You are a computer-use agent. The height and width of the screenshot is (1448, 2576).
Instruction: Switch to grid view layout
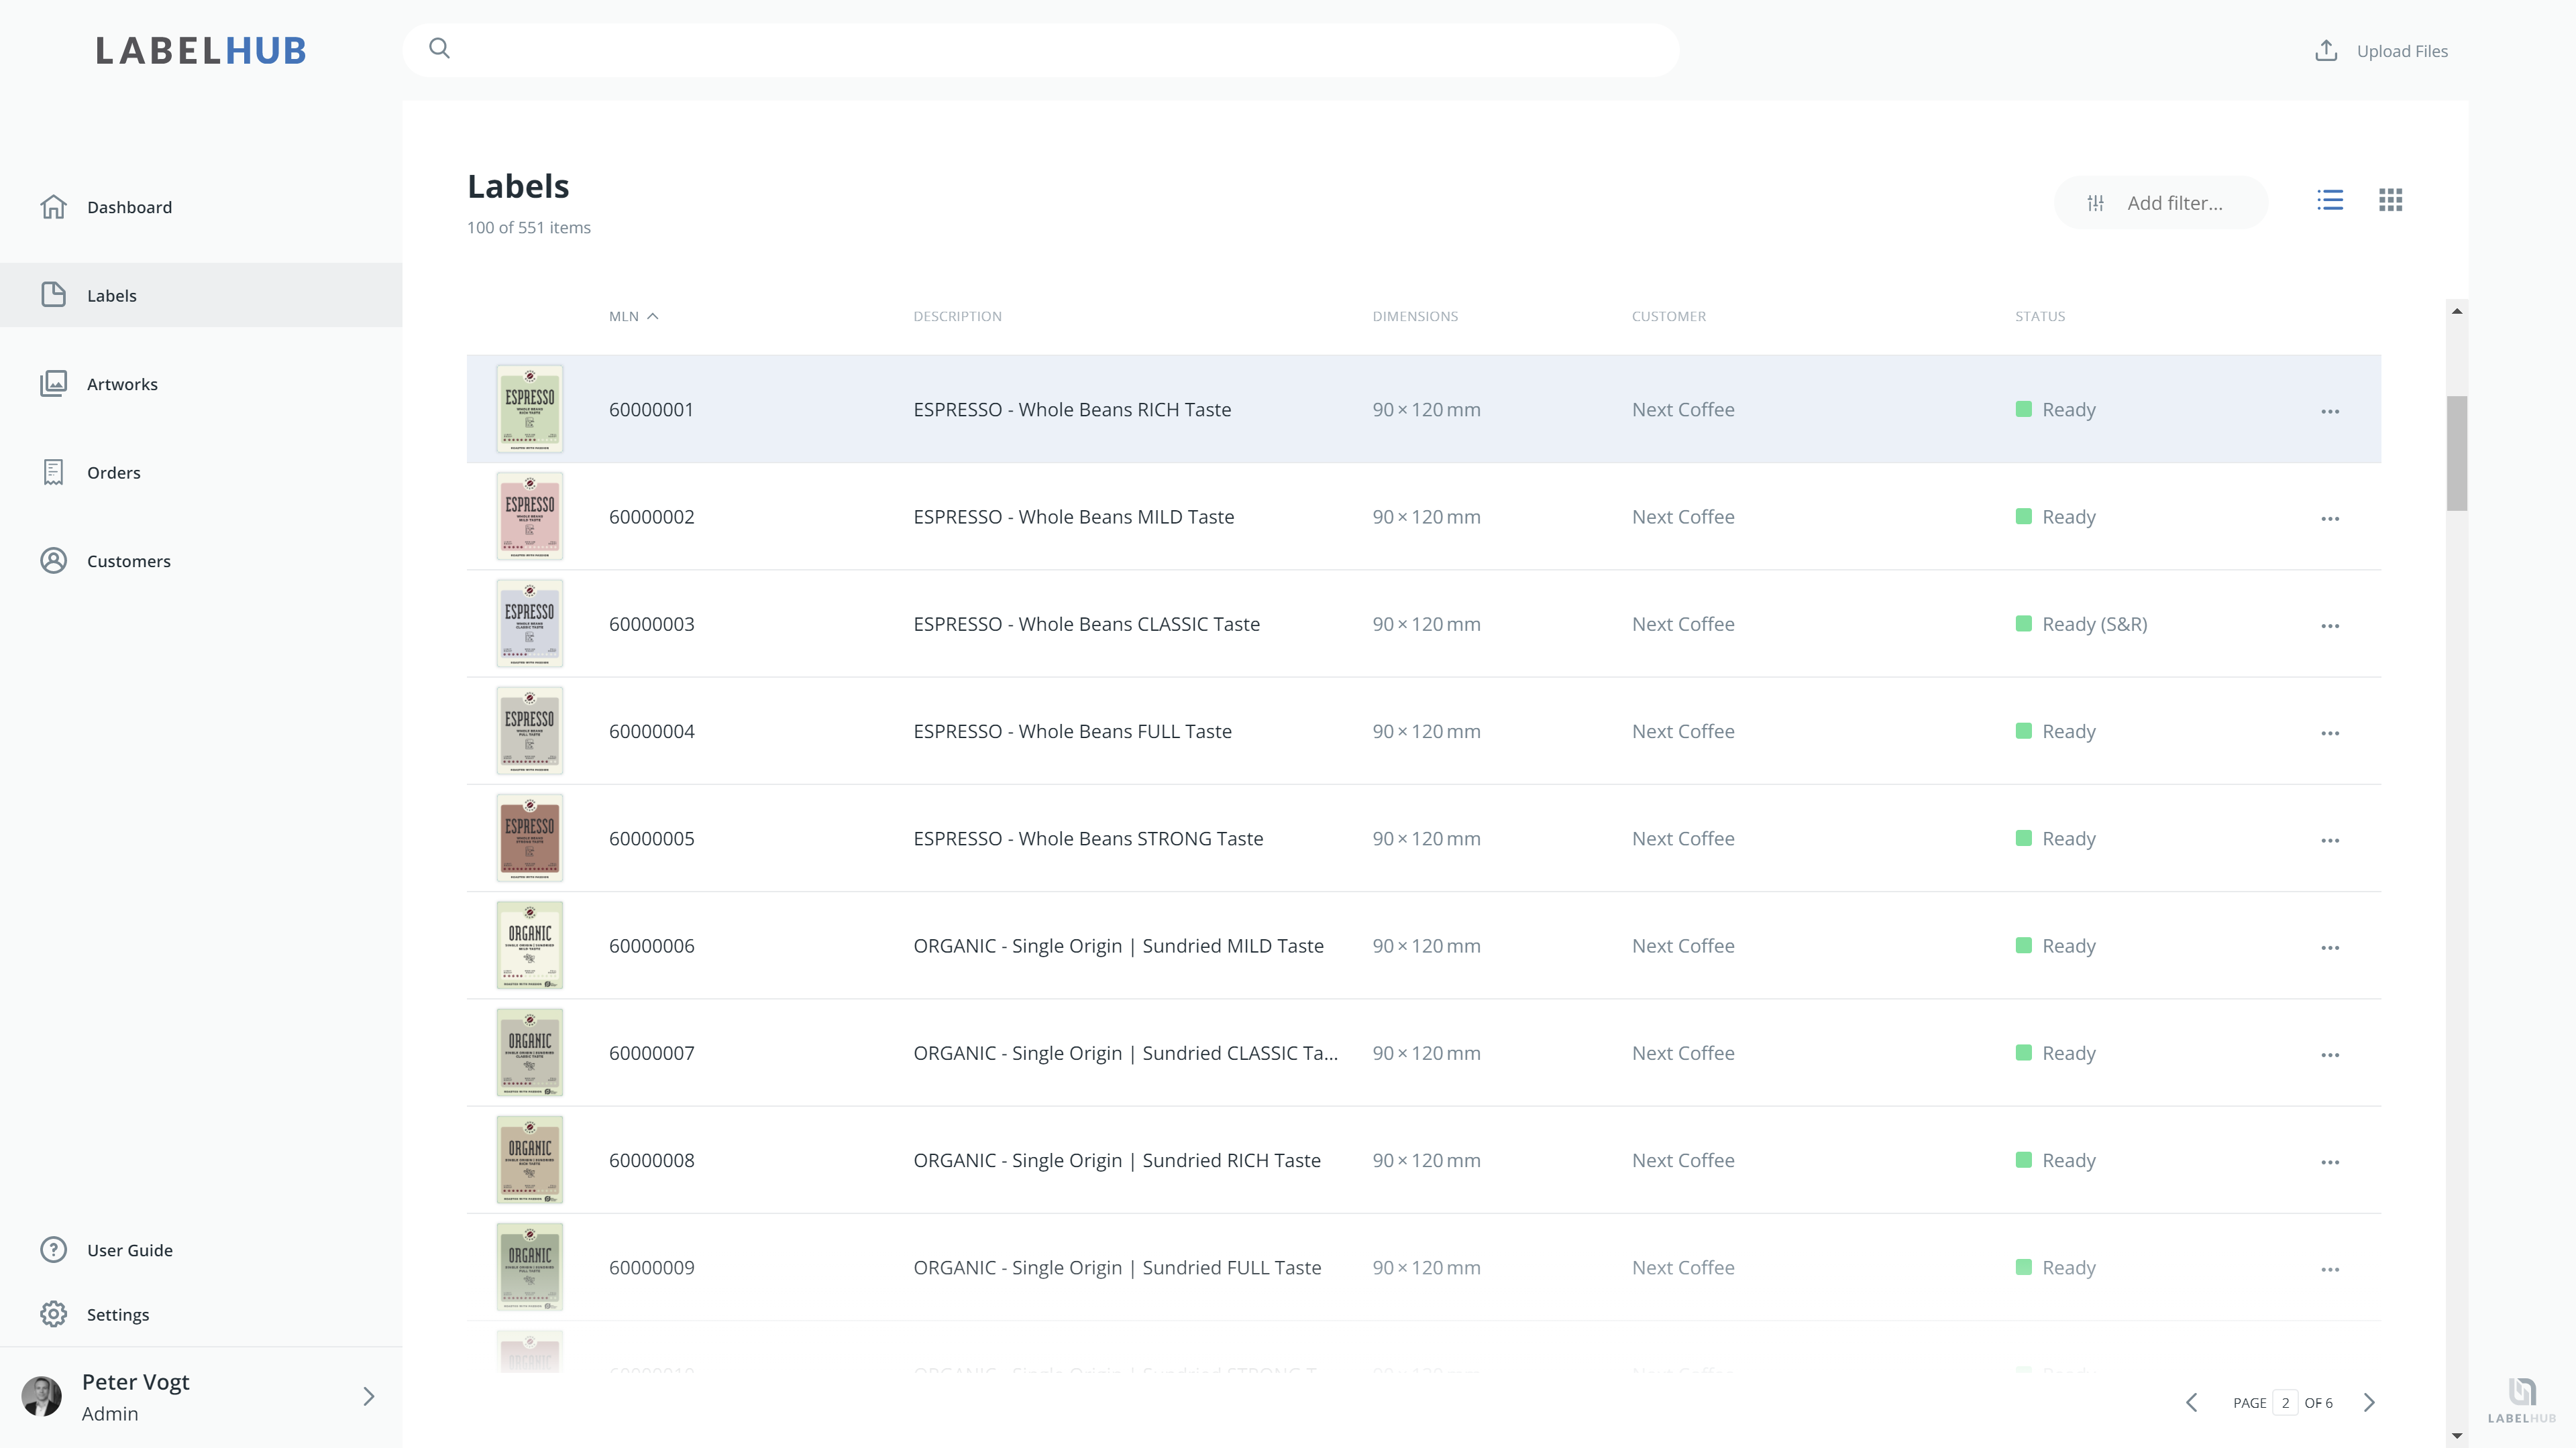(2390, 201)
